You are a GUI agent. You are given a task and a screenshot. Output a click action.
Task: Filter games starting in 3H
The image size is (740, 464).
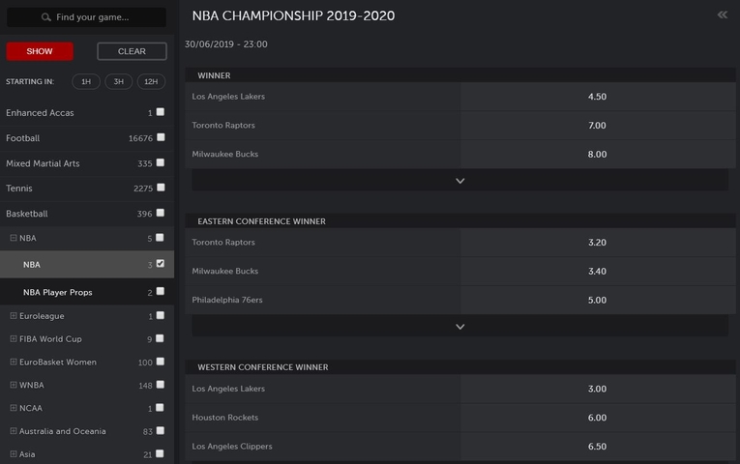tap(118, 81)
